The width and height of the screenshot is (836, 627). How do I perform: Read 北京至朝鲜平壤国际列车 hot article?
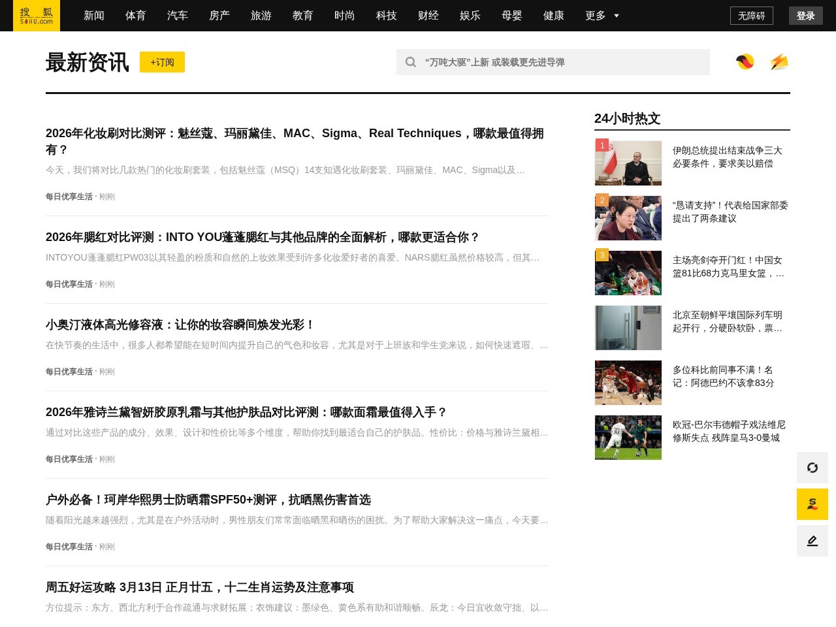click(727, 321)
